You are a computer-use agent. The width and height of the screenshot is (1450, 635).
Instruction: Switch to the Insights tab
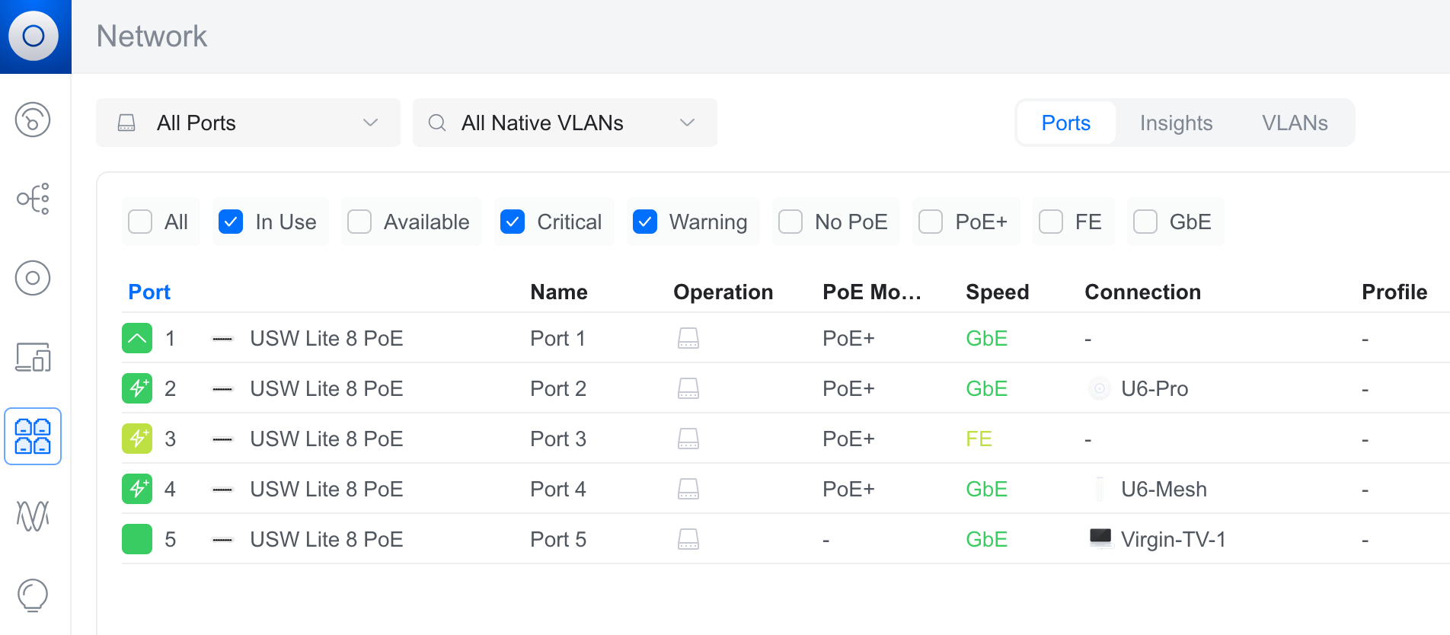tap(1176, 123)
